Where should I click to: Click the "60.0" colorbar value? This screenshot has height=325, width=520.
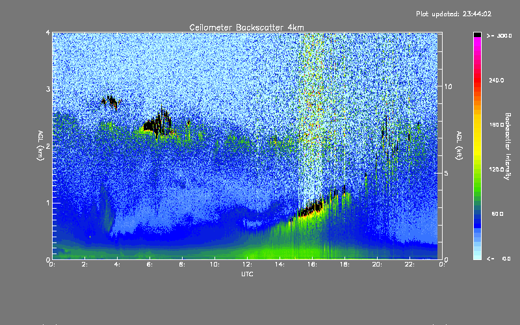click(497, 214)
